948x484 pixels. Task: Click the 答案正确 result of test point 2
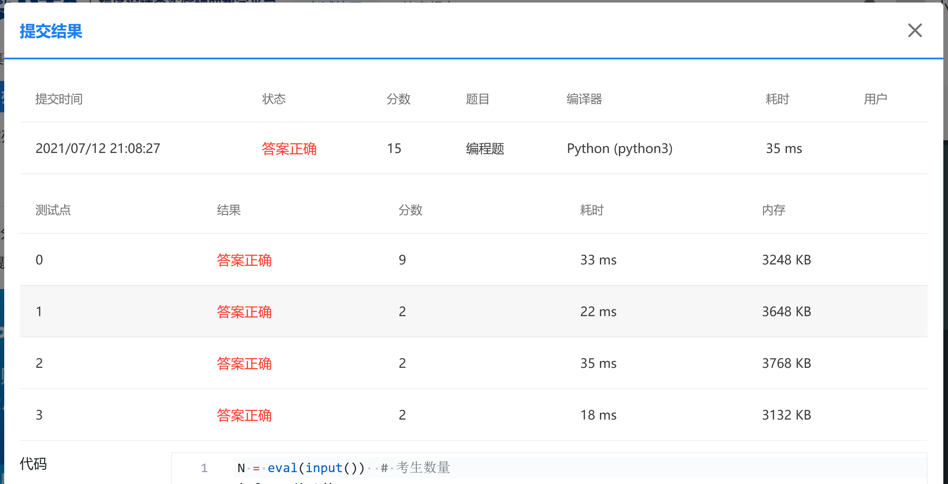pos(244,364)
